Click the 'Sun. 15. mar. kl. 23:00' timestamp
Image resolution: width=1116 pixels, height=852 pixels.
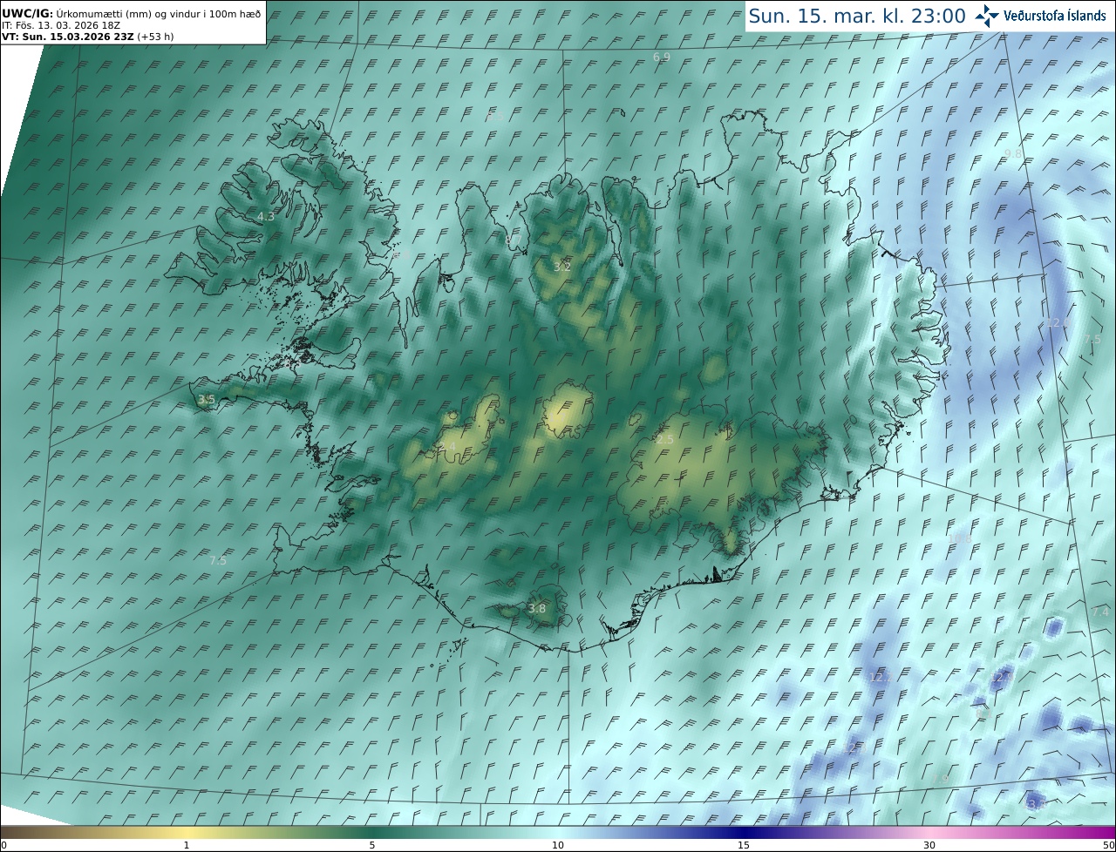click(857, 16)
